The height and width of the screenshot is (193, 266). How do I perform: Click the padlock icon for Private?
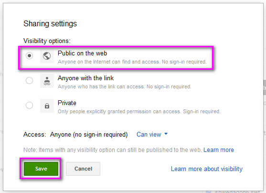[47, 106]
